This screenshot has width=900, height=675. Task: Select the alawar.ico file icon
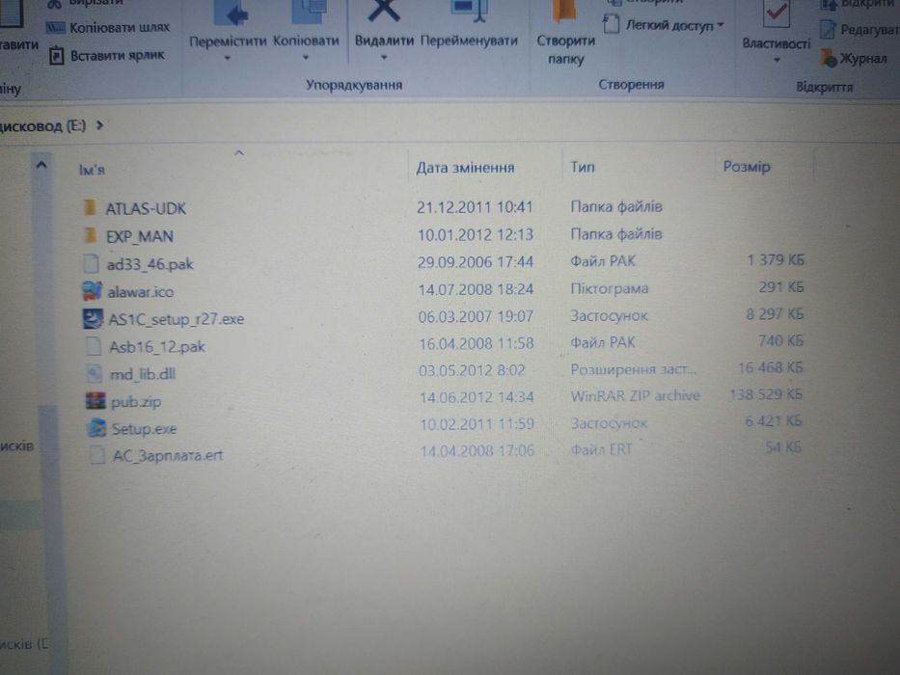click(92, 291)
